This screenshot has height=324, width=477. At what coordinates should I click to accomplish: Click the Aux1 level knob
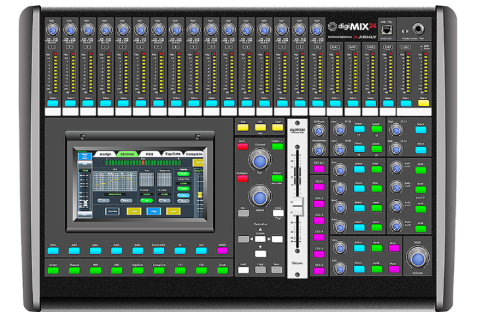(x=339, y=169)
